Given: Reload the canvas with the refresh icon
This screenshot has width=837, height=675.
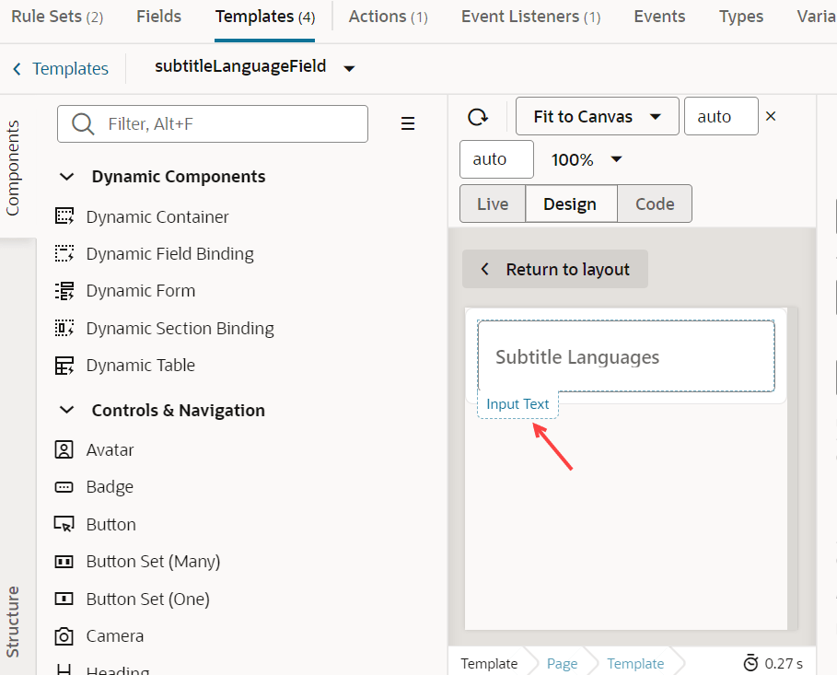Looking at the screenshot, I should 478,117.
